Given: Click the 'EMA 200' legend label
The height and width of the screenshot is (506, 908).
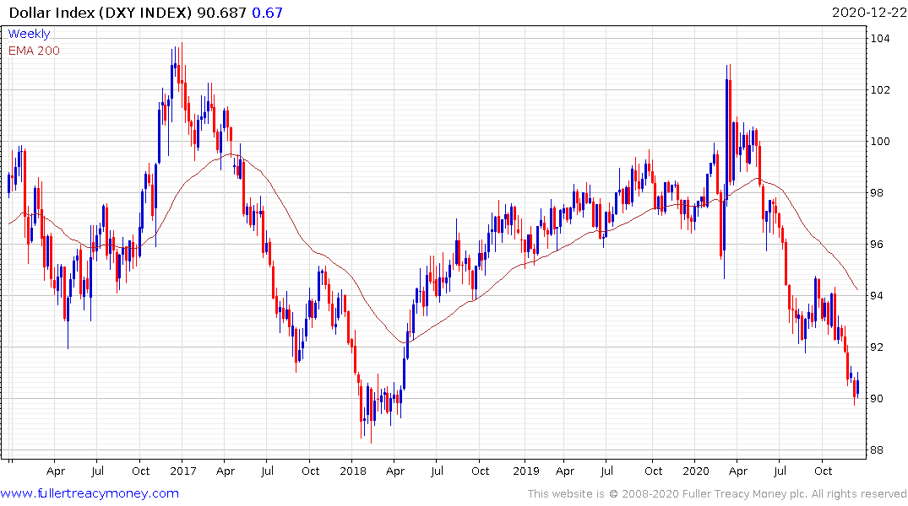Looking at the screenshot, I should click(34, 51).
